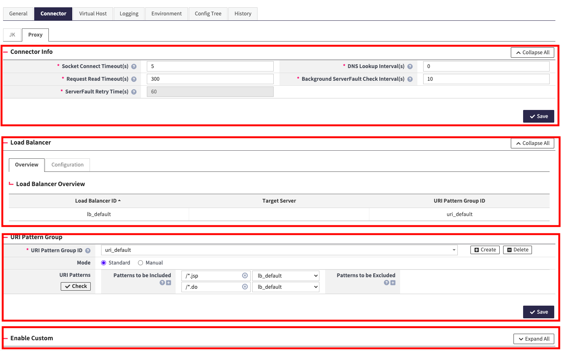This screenshot has height=351, width=565.
Task: Switch to the Virtual Host tab
Action: click(x=93, y=13)
